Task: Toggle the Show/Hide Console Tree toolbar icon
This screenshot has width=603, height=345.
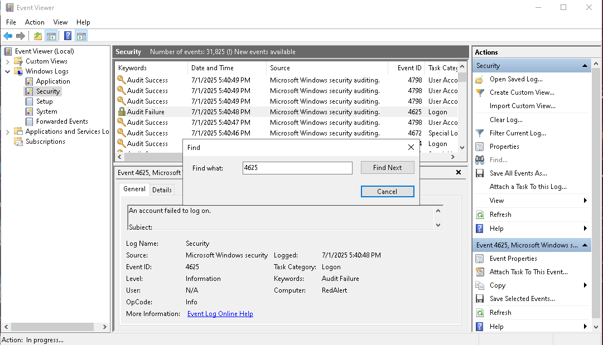Action: coord(51,36)
